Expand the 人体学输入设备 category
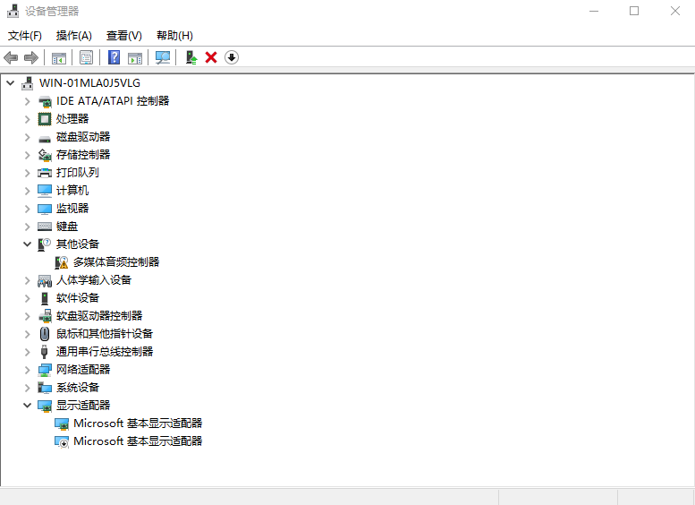Viewport: 695px width, 505px height. point(28,280)
